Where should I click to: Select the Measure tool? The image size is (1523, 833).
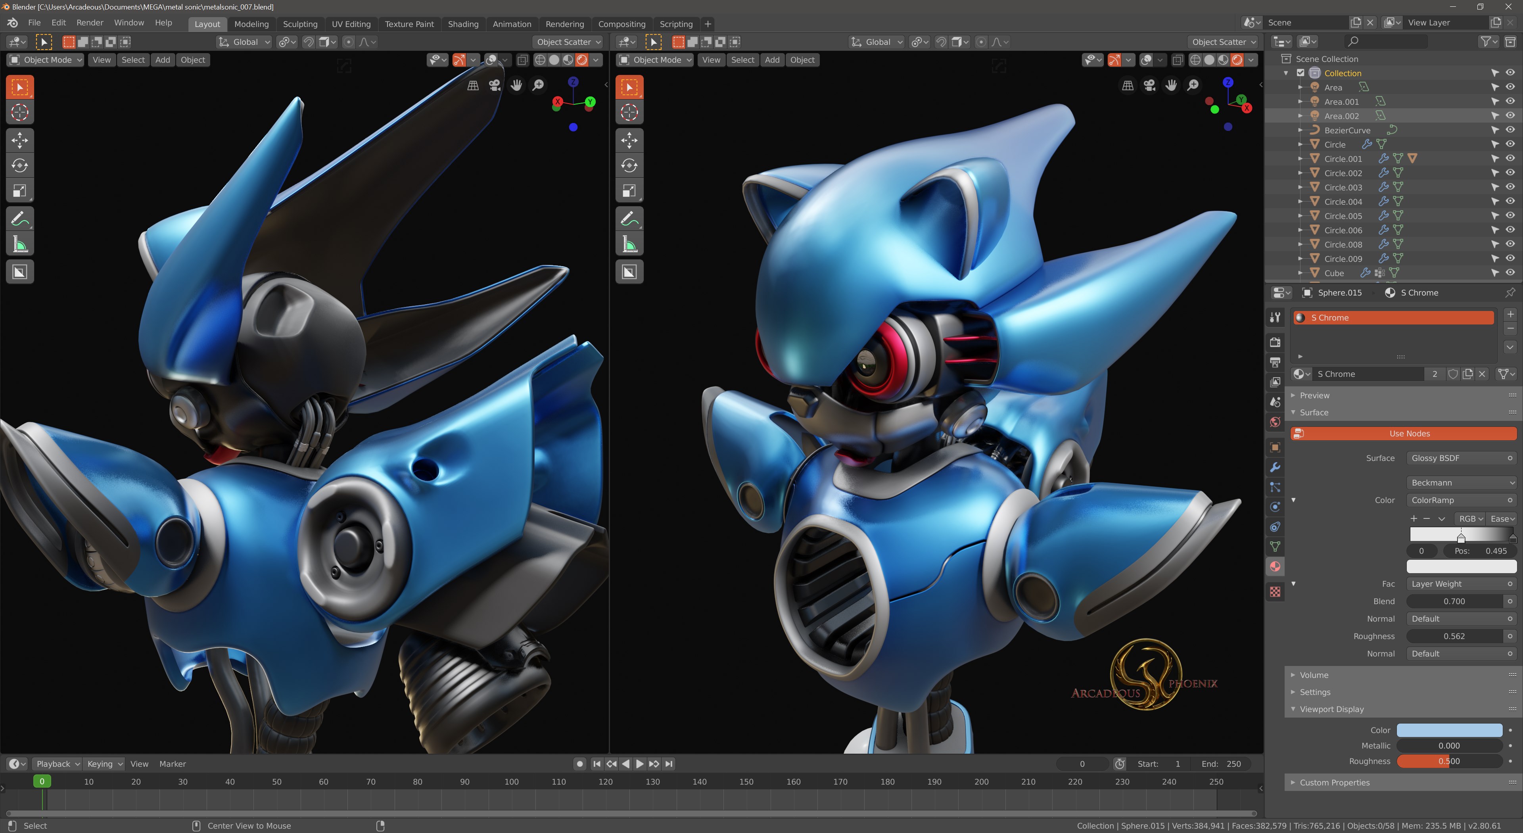[20, 243]
